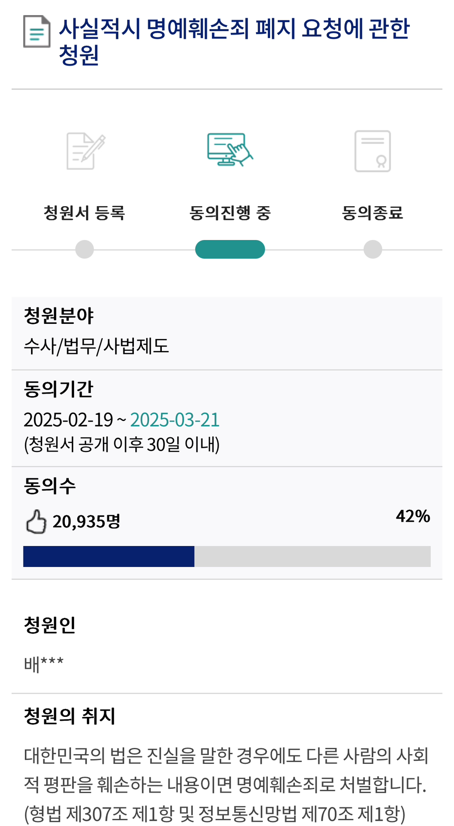Click the navy filled consent progress bar
Image resolution: width=454 pixels, height=826 pixels.
point(109,556)
